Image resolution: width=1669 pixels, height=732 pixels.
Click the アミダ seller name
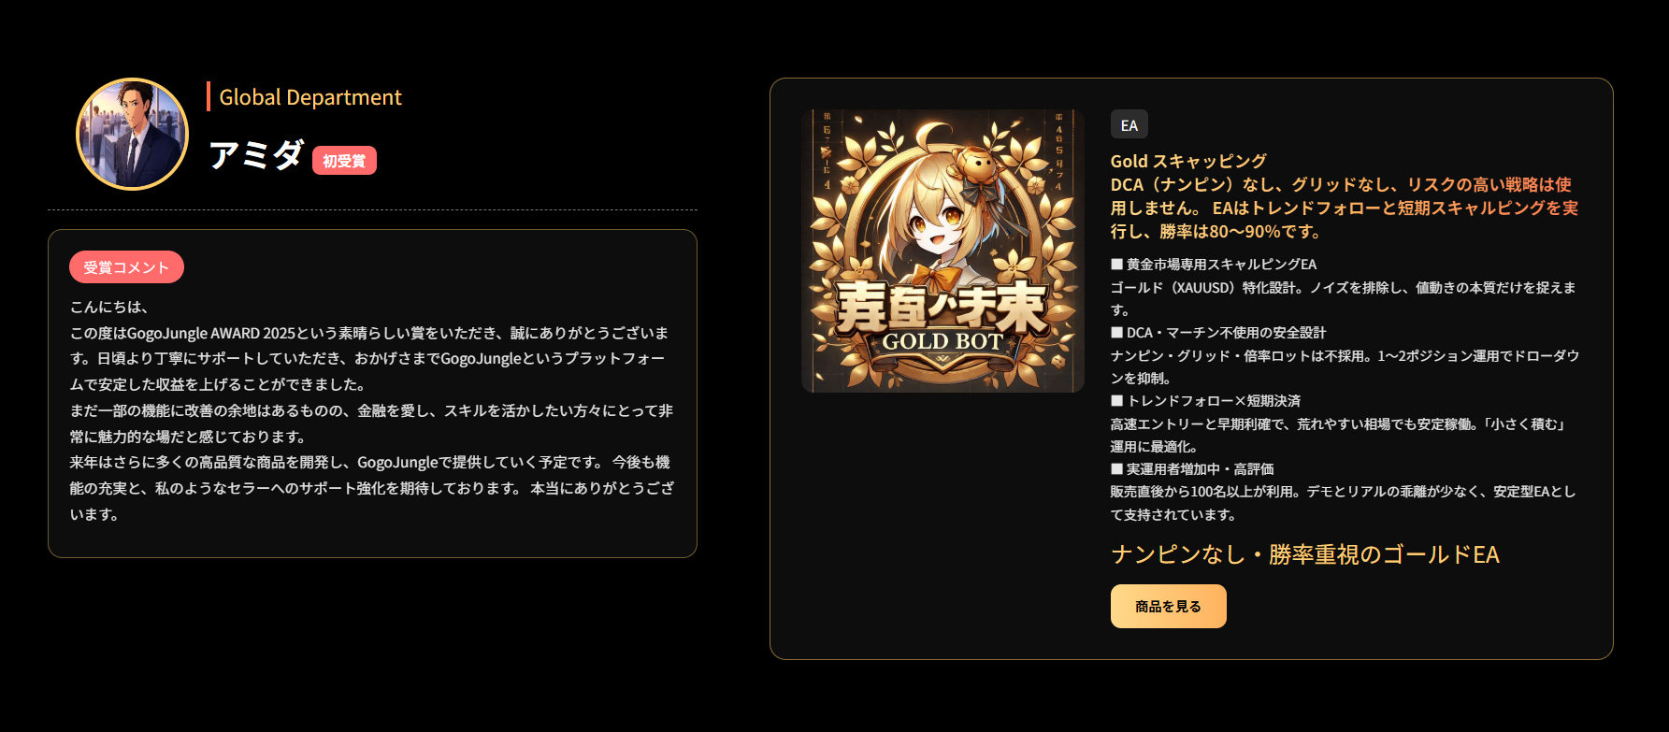[256, 154]
